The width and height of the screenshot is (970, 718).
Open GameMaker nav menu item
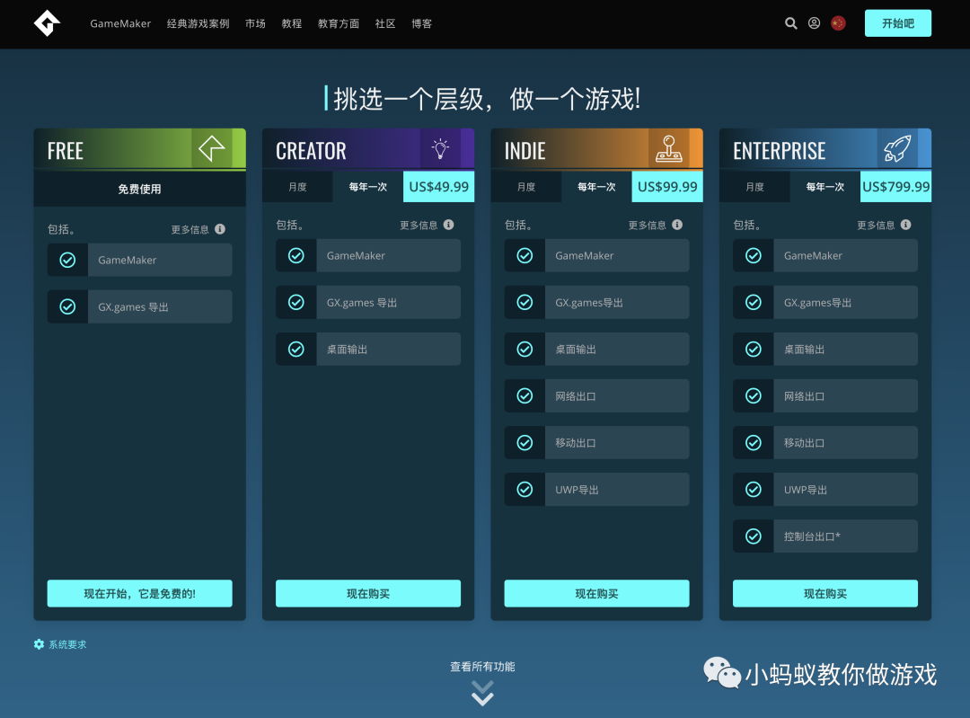coord(120,23)
